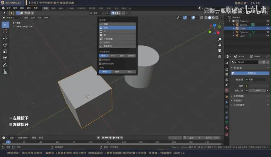Screen dimensions: 271x157
Task: Click the current frame field in timeline
Action: tap(175, 137)
